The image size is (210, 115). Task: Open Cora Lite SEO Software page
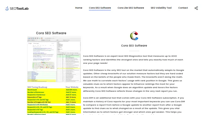coord(131,8)
